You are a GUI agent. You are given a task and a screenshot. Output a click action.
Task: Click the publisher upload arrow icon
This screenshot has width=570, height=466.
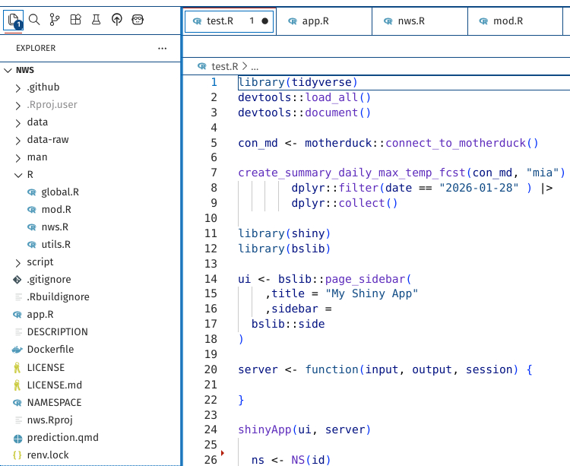pos(116,20)
